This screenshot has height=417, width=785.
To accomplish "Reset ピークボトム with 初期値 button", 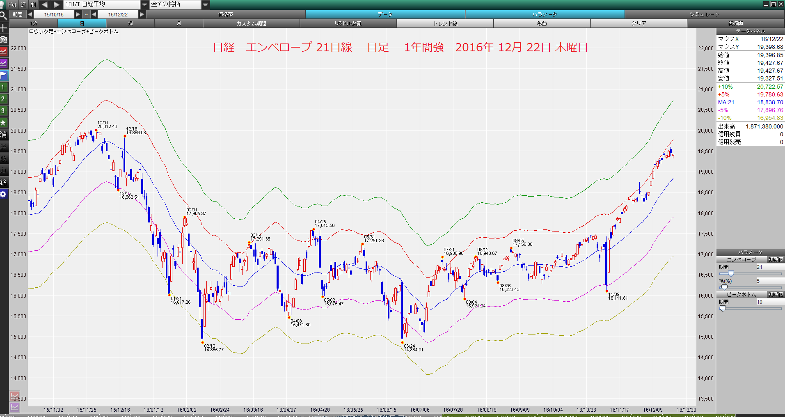I will [x=776, y=294].
